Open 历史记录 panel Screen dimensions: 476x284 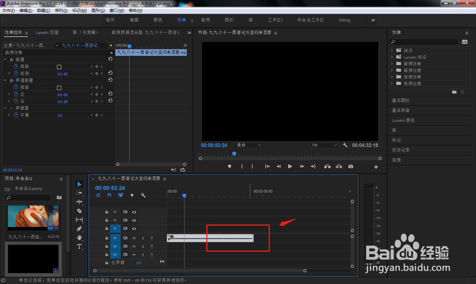pos(401,150)
